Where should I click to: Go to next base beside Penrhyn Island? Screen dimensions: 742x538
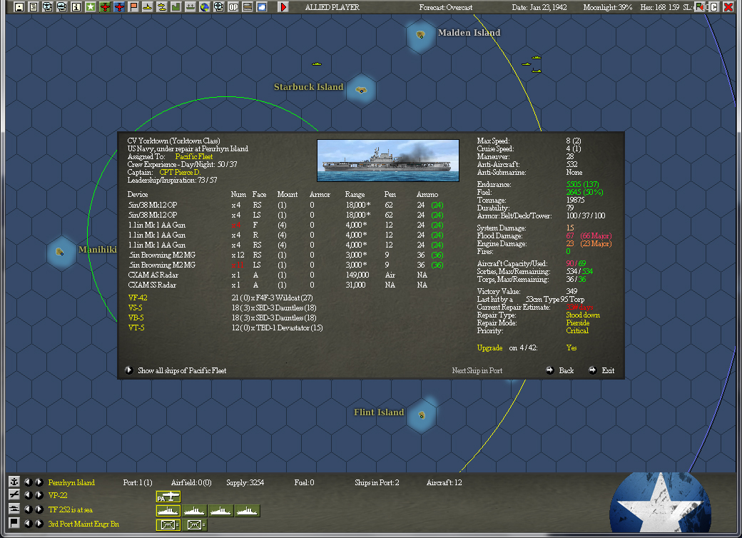pos(39,482)
